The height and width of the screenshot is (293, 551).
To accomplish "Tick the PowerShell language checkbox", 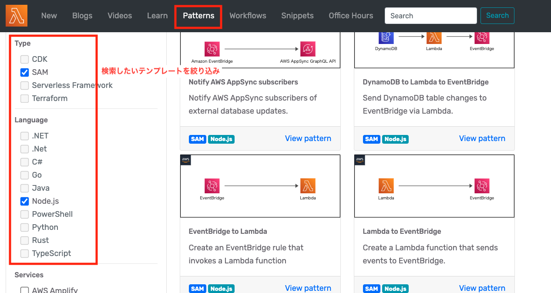I will pyautogui.click(x=25, y=214).
